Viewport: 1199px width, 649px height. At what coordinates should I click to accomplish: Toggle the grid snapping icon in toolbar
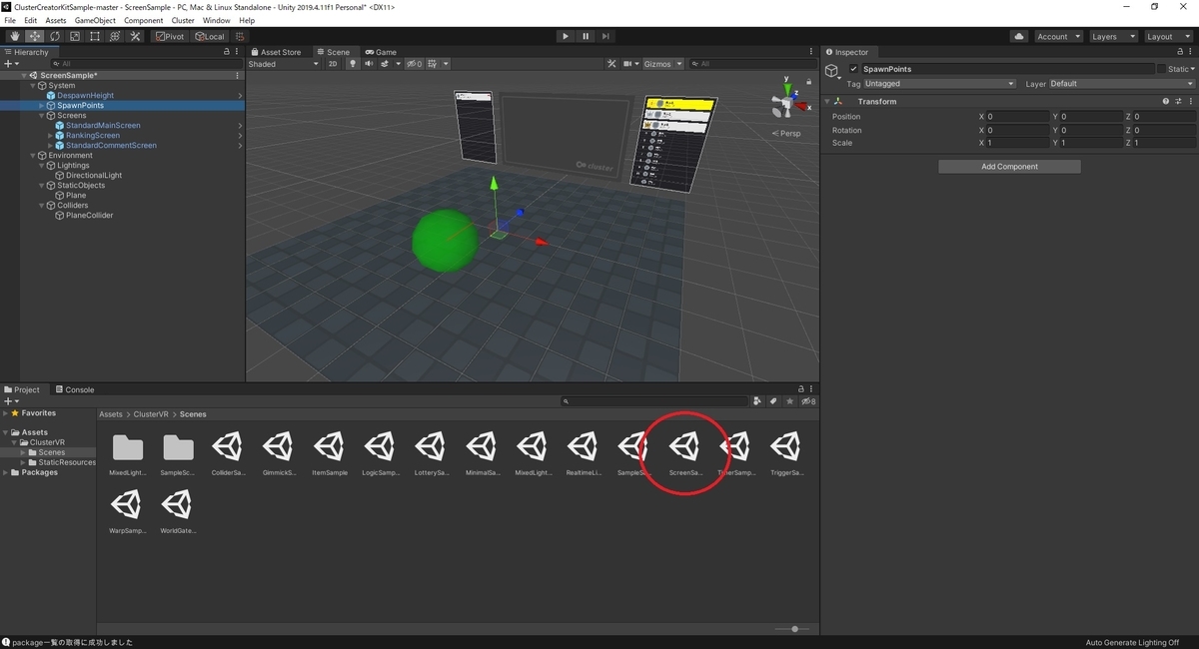click(241, 36)
